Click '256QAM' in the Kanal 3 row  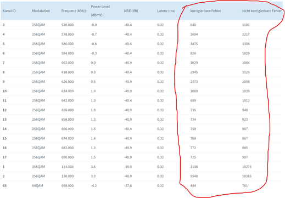(x=38, y=25)
